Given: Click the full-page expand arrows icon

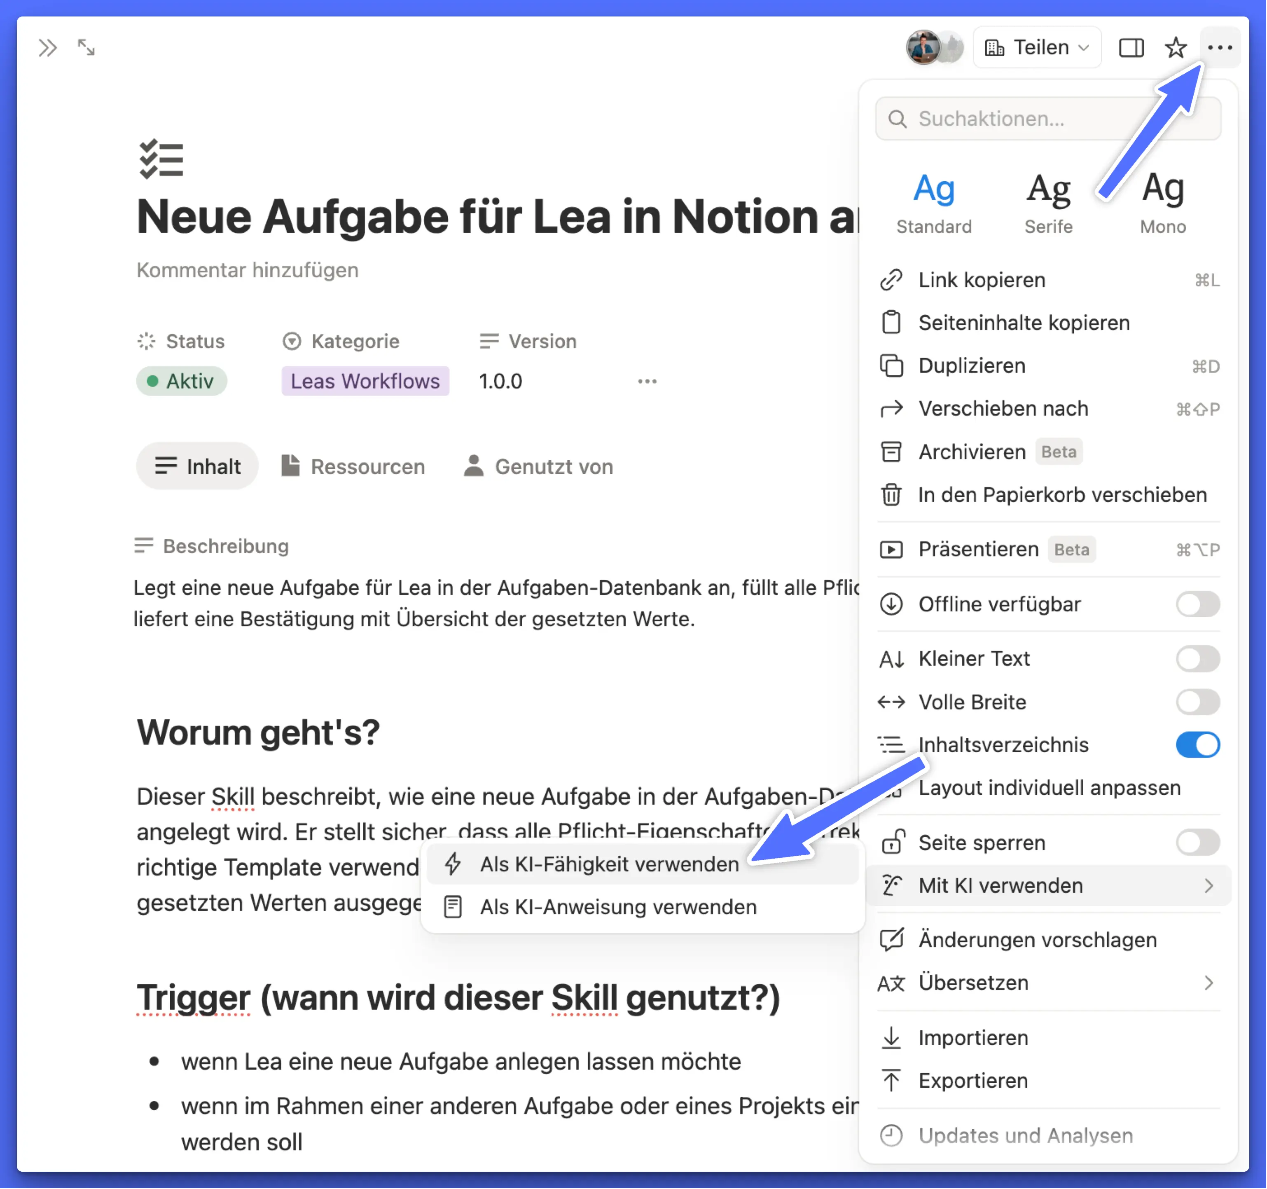Looking at the screenshot, I should pyautogui.click(x=86, y=48).
